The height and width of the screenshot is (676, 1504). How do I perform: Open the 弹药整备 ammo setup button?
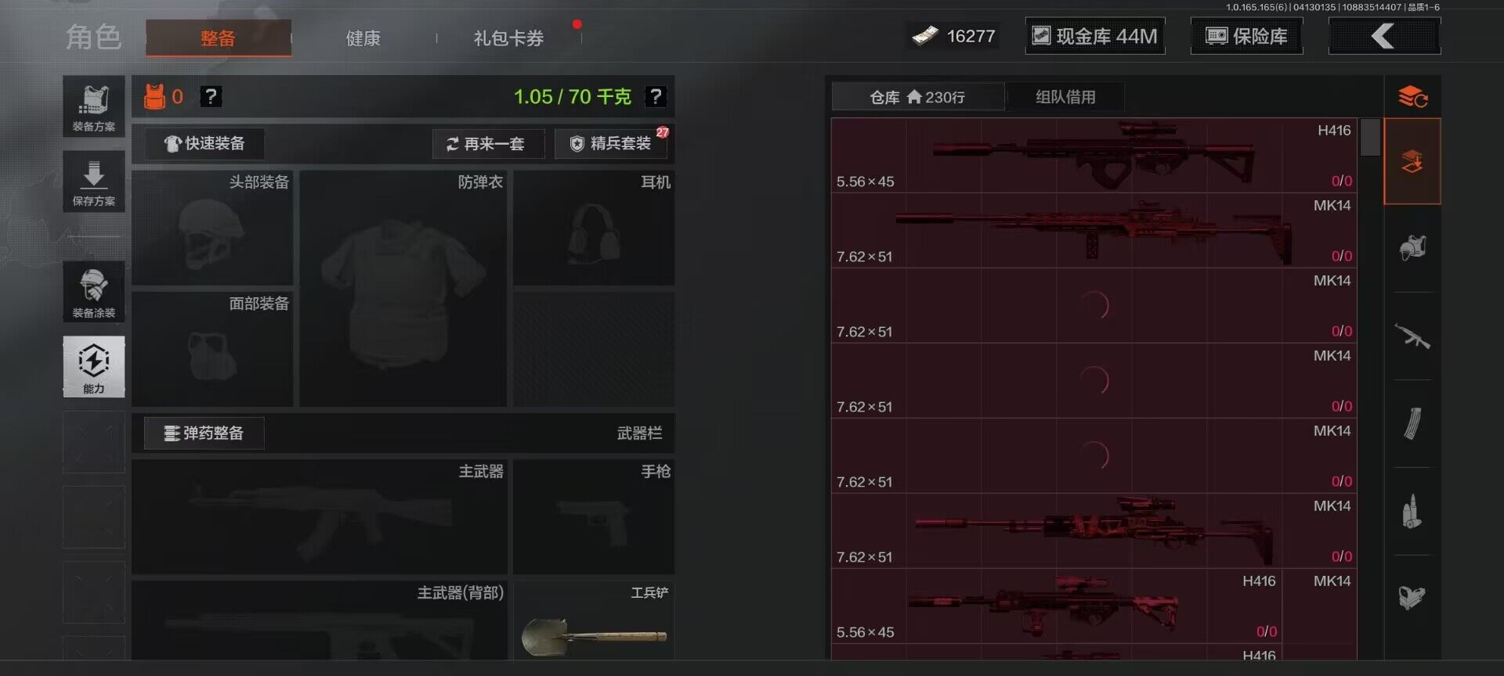tap(204, 433)
